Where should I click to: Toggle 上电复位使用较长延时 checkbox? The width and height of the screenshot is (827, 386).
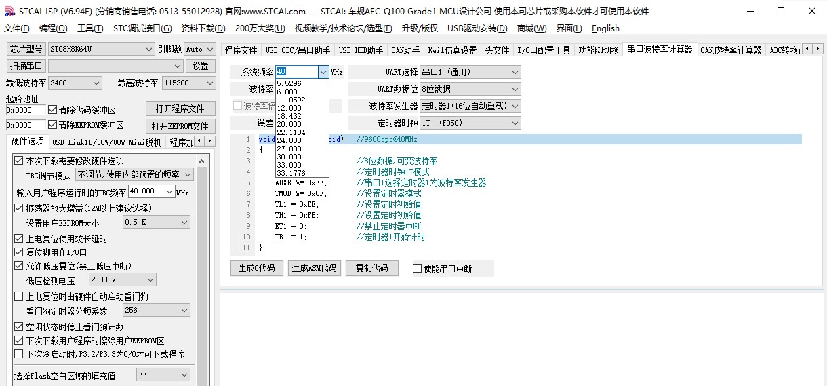coord(19,239)
